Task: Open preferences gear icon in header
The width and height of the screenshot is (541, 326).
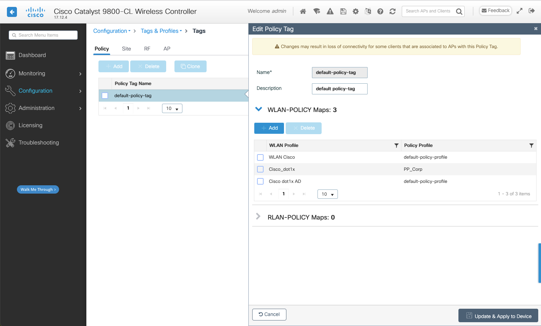Action: 355,11
